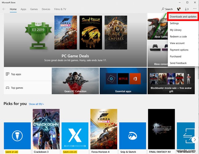Click the Crackdown 3 title text
This screenshot has height=154, width=199.
[41, 152]
